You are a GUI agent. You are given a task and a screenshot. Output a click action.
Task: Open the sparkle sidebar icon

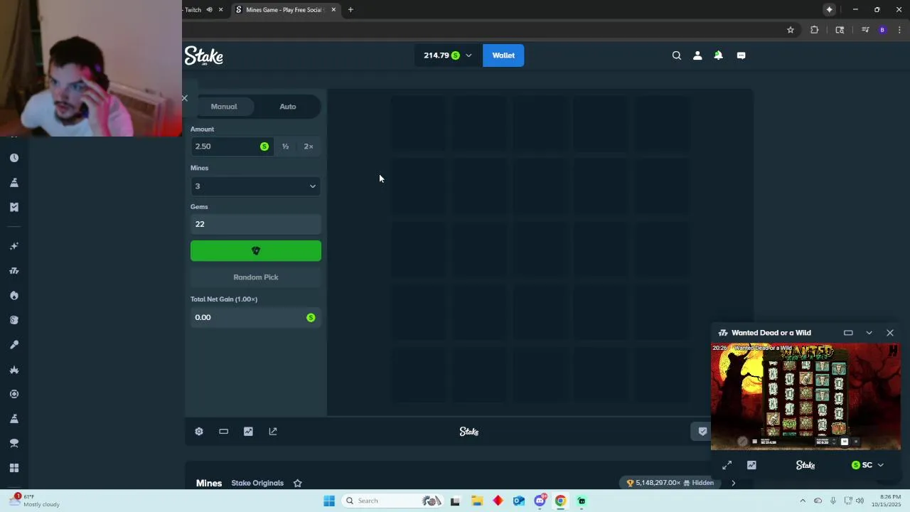(14, 246)
